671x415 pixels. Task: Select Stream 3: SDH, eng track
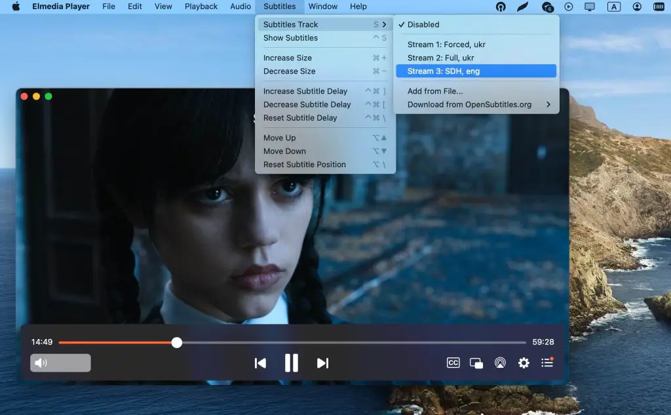tap(476, 71)
